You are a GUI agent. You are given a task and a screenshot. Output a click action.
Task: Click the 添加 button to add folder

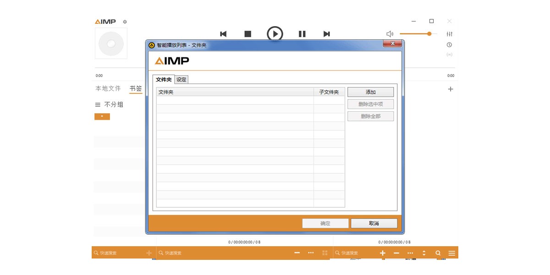point(371,92)
